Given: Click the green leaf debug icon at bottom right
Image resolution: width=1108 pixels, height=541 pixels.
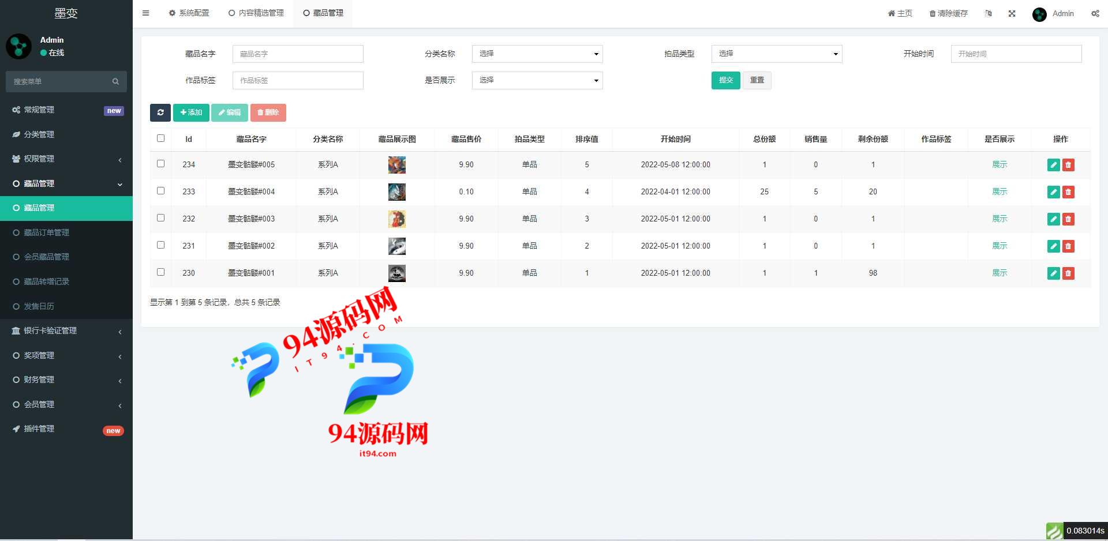Looking at the screenshot, I should tap(1054, 531).
